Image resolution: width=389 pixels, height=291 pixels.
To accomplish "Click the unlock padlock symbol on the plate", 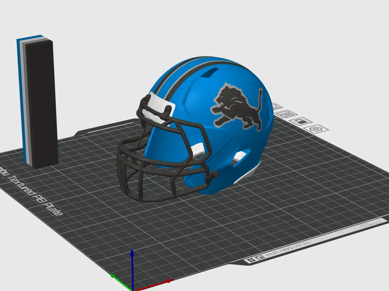I will pos(300,122).
